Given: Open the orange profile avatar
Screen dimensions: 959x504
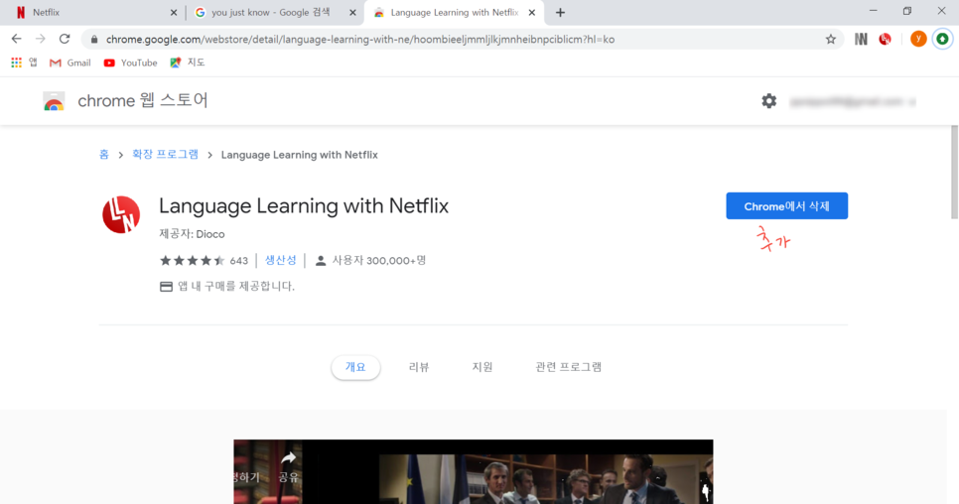Looking at the screenshot, I should click(918, 39).
